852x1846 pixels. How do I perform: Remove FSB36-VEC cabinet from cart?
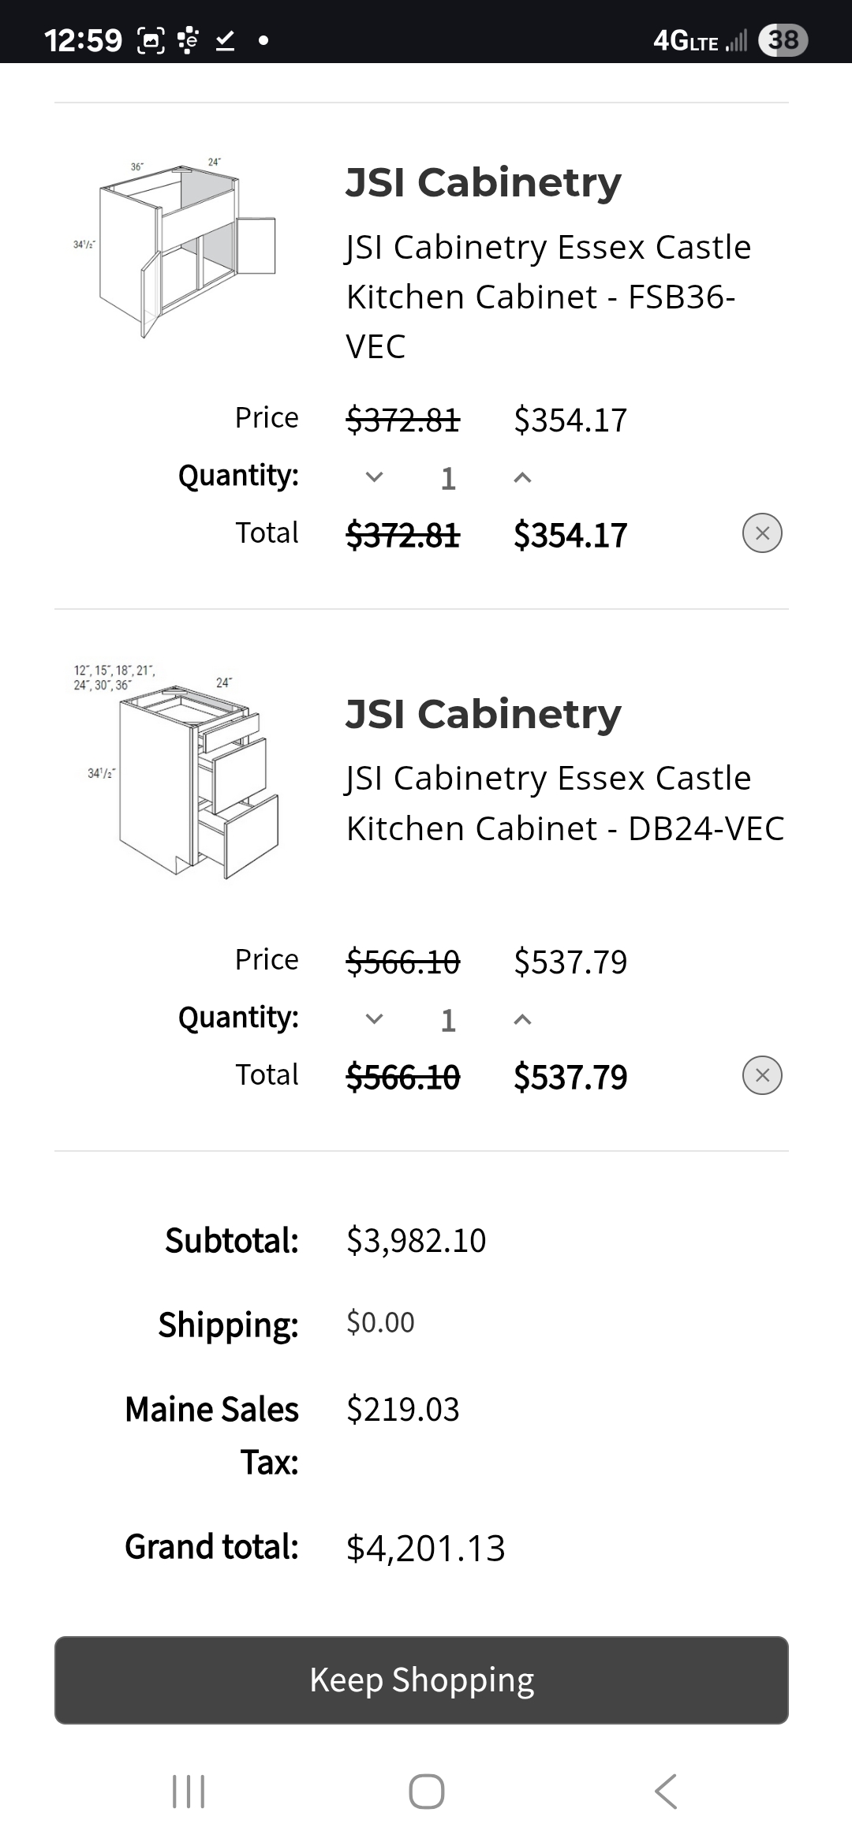click(x=762, y=533)
